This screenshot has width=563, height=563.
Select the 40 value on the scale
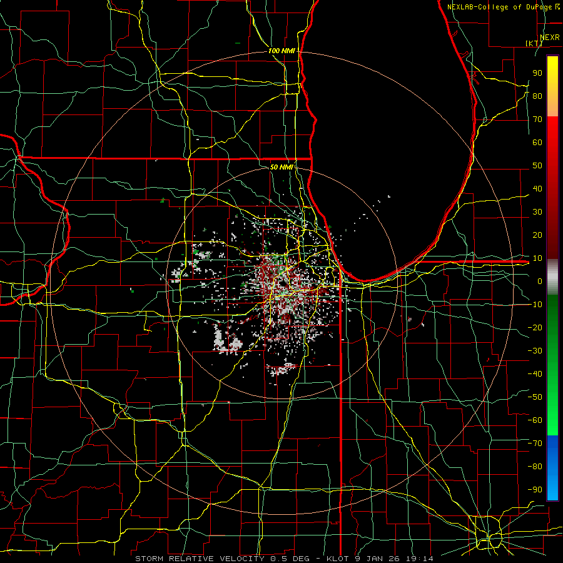(537, 188)
